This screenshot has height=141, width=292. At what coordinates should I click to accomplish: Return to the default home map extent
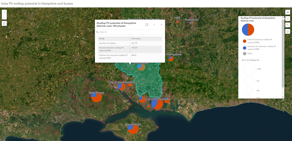(x=4, y=23)
